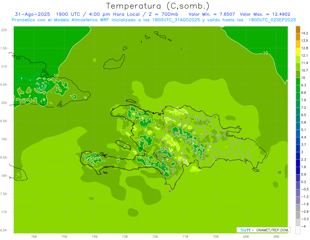This screenshot has height=240, width=310.
Task: Click the 'Pronóstico con el Modelo Atmósferico WRF' line
Action: 154,20
